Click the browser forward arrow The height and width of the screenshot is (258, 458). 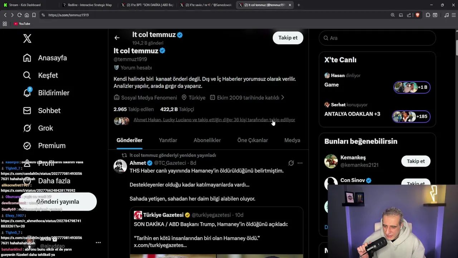[12, 15]
